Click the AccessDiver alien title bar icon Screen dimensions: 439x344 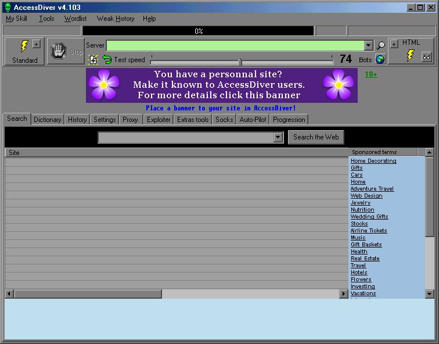[x=8, y=8]
